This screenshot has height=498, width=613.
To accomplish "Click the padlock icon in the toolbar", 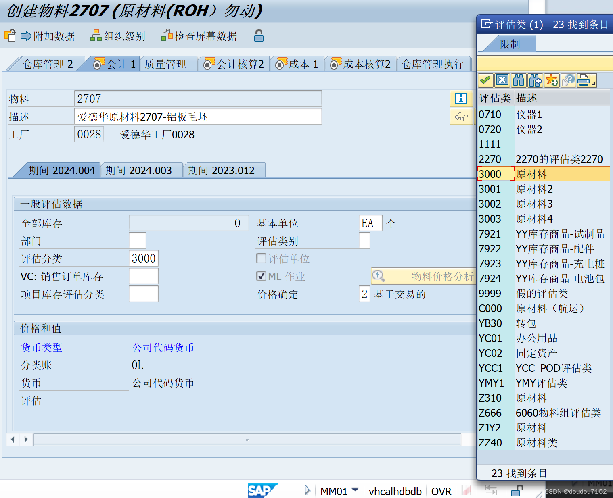I will pos(259,36).
